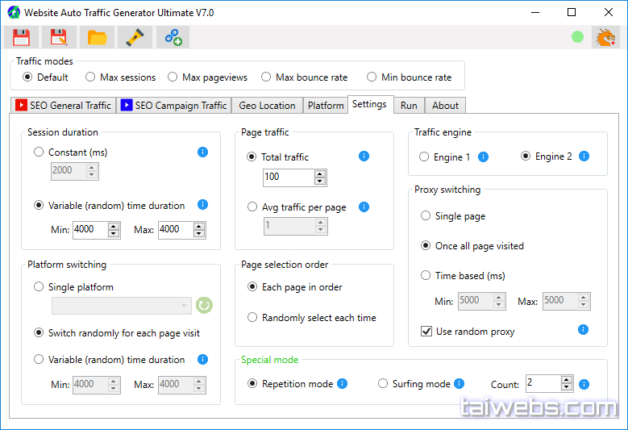Click the dragon logo icon
628x430 pixels.
pyautogui.click(x=605, y=37)
